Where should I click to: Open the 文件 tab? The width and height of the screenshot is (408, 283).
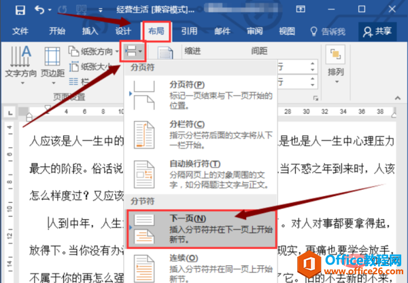point(20,31)
